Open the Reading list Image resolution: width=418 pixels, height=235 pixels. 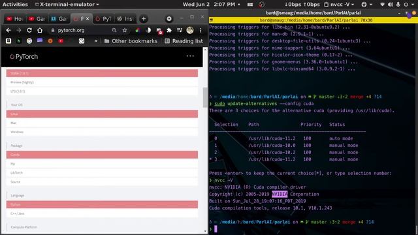click(x=184, y=41)
